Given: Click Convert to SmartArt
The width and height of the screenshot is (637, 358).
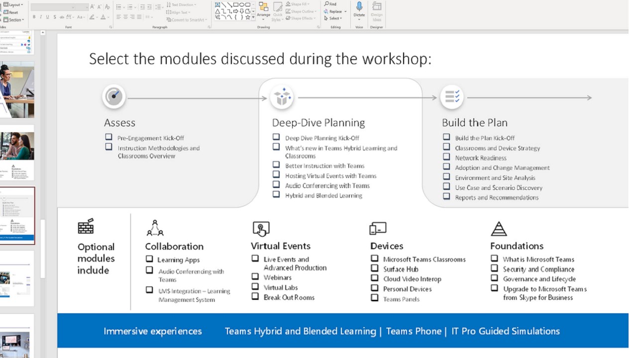Looking at the screenshot, I should (x=186, y=20).
